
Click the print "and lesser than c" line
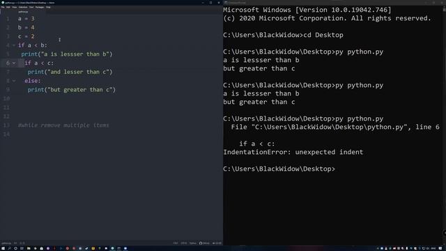[70, 72]
